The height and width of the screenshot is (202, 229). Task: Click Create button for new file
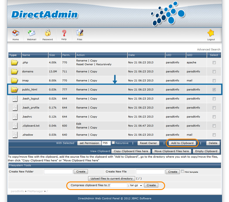click(x=173, y=172)
